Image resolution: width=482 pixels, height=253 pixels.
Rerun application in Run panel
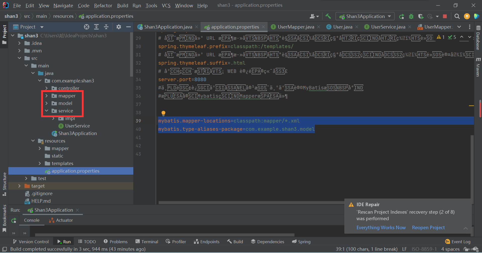tap(14, 220)
